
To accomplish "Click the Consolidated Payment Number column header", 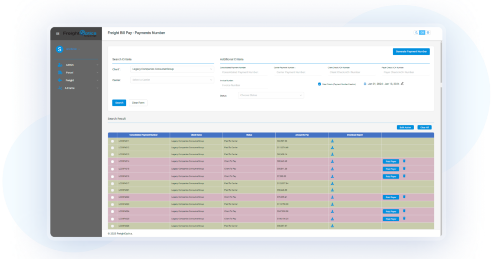I will [143, 135].
